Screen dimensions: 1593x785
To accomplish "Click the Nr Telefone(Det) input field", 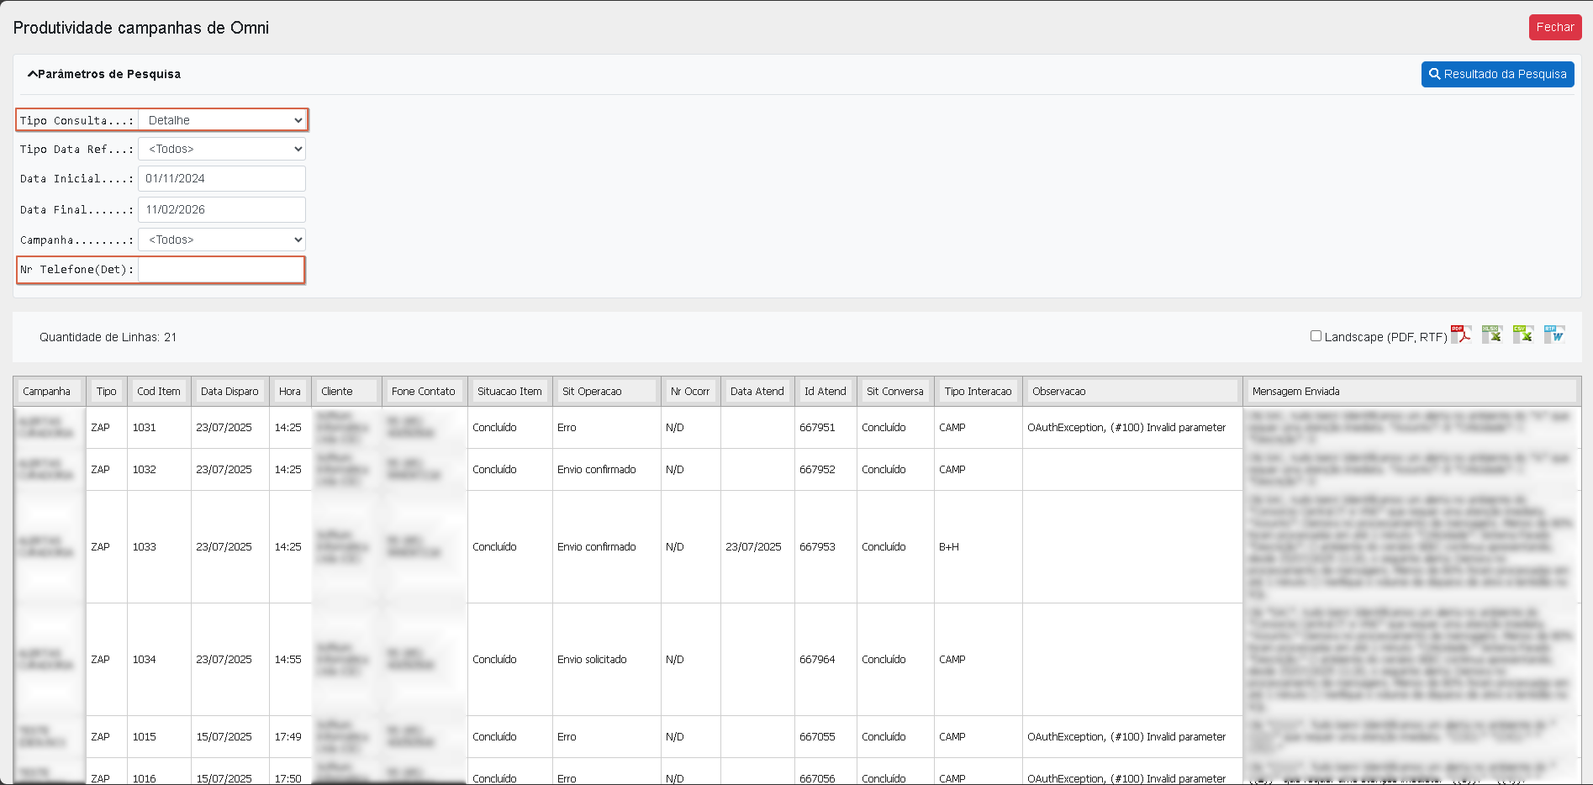I will tap(221, 270).
